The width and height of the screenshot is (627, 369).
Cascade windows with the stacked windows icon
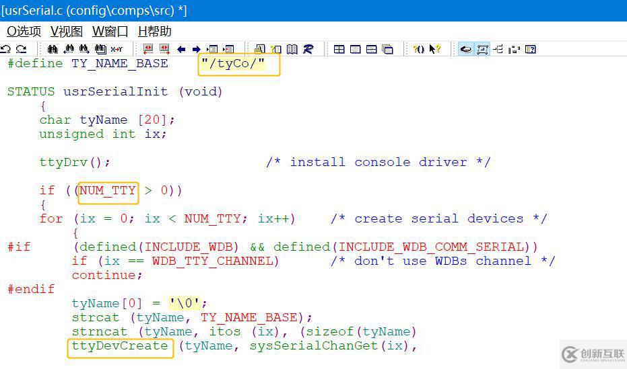tap(388, 49)
